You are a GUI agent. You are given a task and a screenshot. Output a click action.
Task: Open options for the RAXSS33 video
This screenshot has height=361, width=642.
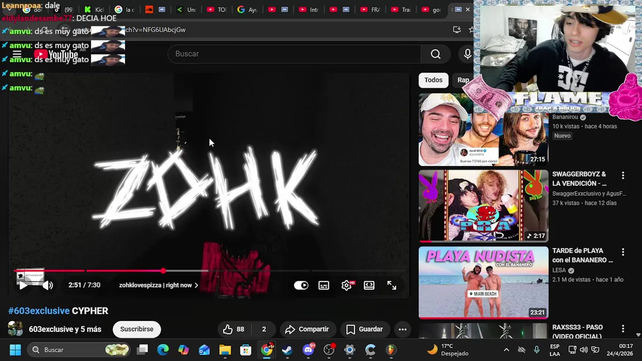click(x=623, y=329)
